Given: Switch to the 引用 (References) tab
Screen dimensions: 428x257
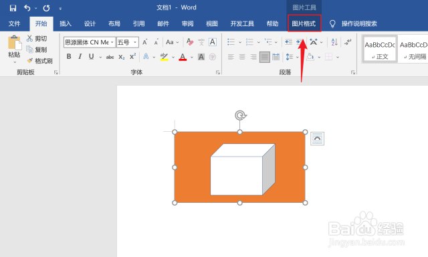Looking at the screenshot, I should [138, 24].
